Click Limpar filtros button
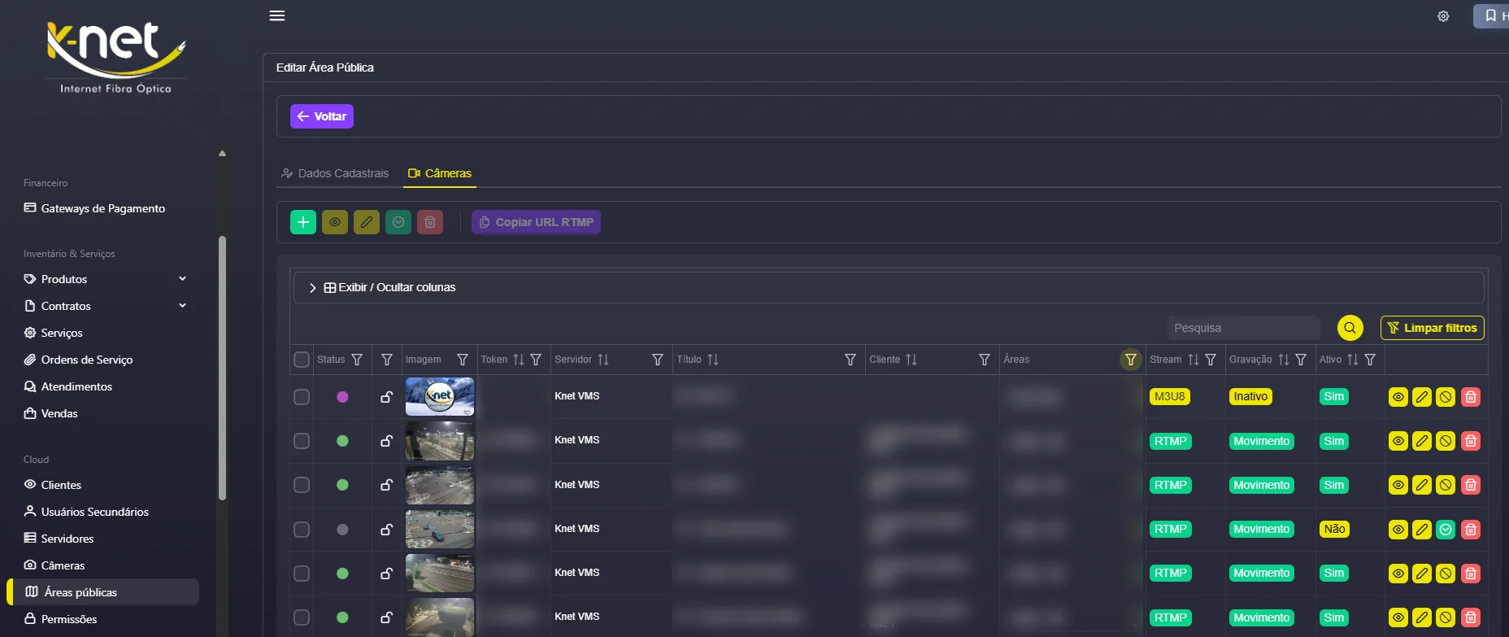Image resolution: width=1509 pixels, height=637 pixels. click(1433, 328)
